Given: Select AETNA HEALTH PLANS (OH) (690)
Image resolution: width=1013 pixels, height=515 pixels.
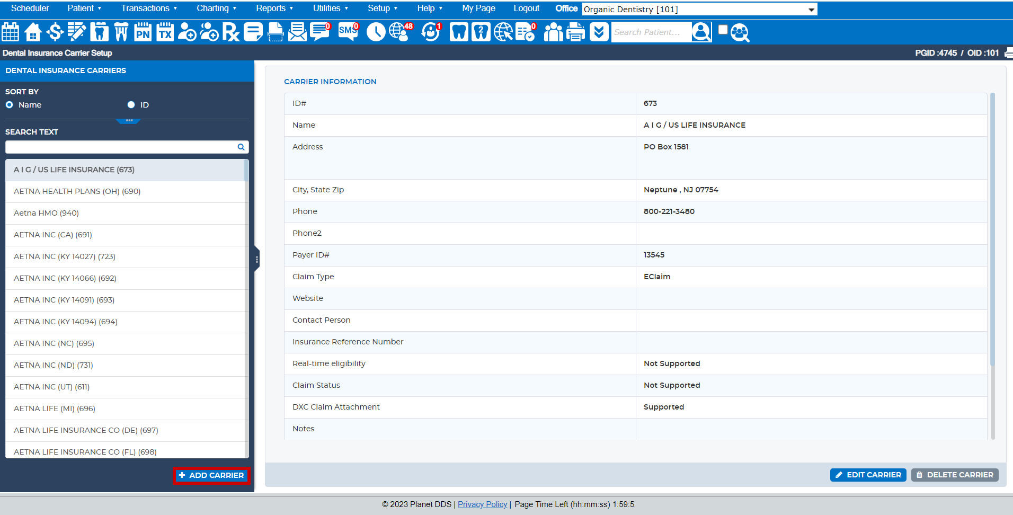Looking at the screenshot, I should point(125,192).
